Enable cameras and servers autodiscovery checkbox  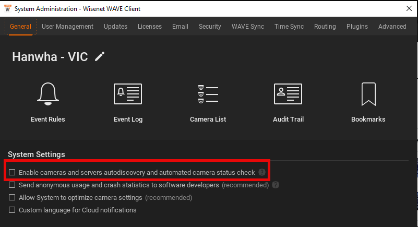12,172
